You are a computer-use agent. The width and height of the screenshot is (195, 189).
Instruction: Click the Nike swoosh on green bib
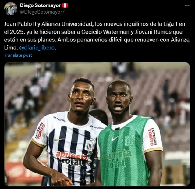[115, 138]
